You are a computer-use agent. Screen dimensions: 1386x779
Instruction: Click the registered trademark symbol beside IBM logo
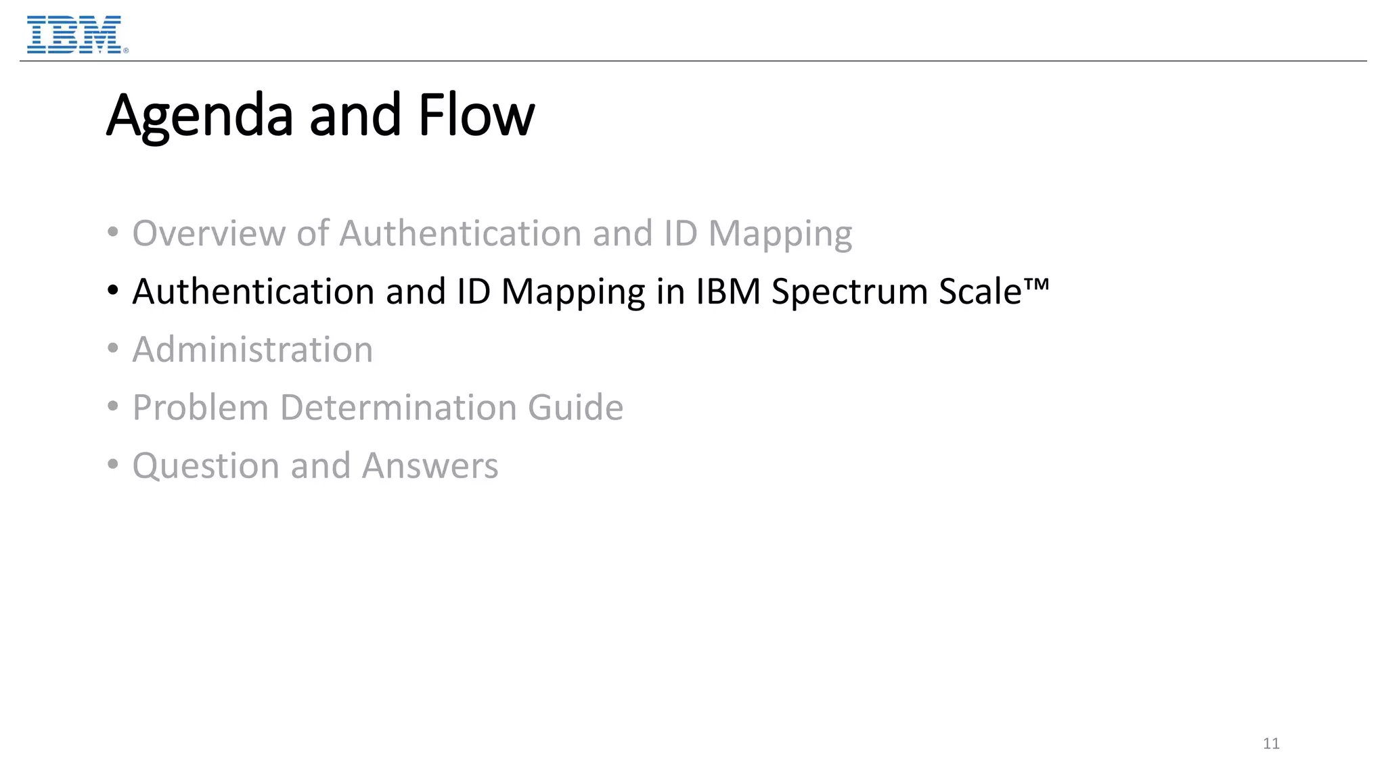point(126,50)
